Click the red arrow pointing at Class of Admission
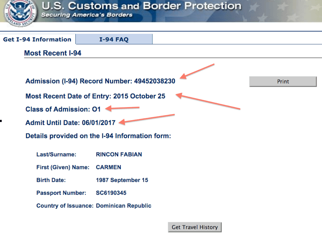322x238 pixels. point(122,108)
